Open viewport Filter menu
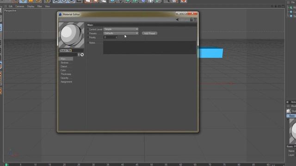Screen dimensions: 296x166 (x=39, y=6)
